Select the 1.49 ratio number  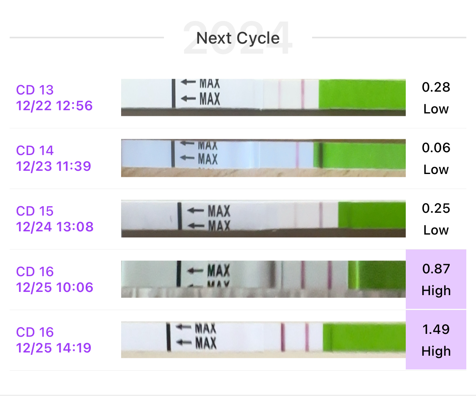click(436, 329)
